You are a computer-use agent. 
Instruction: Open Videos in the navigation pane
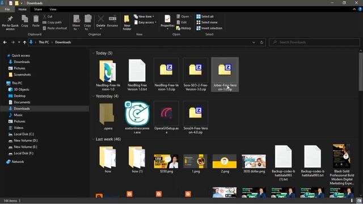[18, 127]
